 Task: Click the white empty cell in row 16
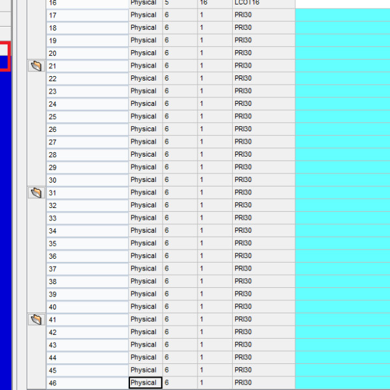click(x=342, y=3)
